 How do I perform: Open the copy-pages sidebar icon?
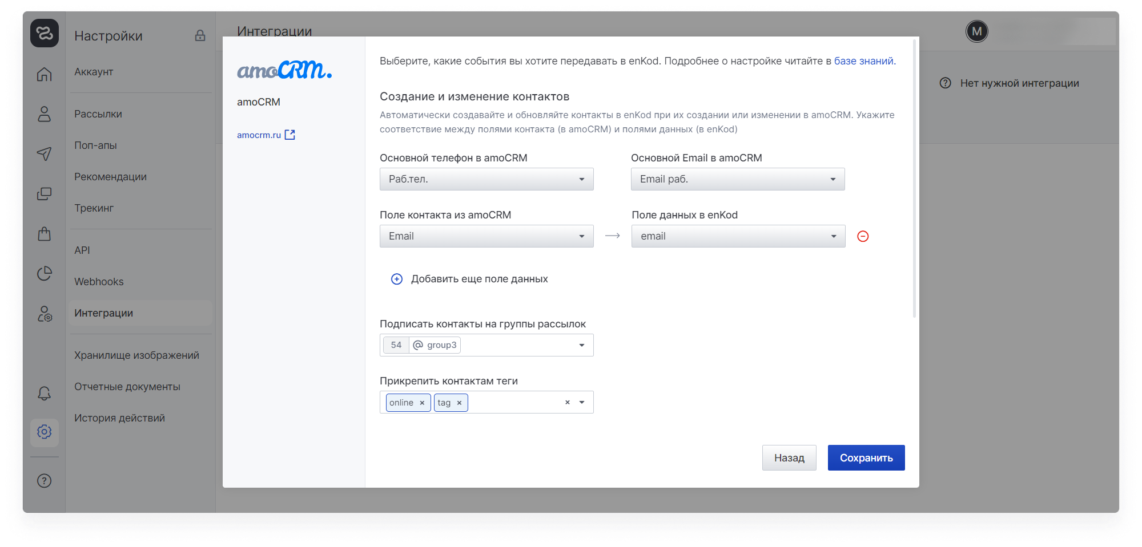45,194
